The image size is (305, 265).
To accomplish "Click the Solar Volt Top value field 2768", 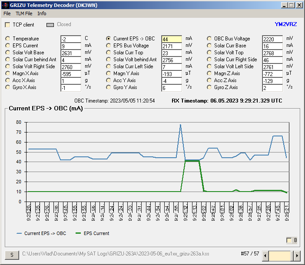I will point(272,53).
